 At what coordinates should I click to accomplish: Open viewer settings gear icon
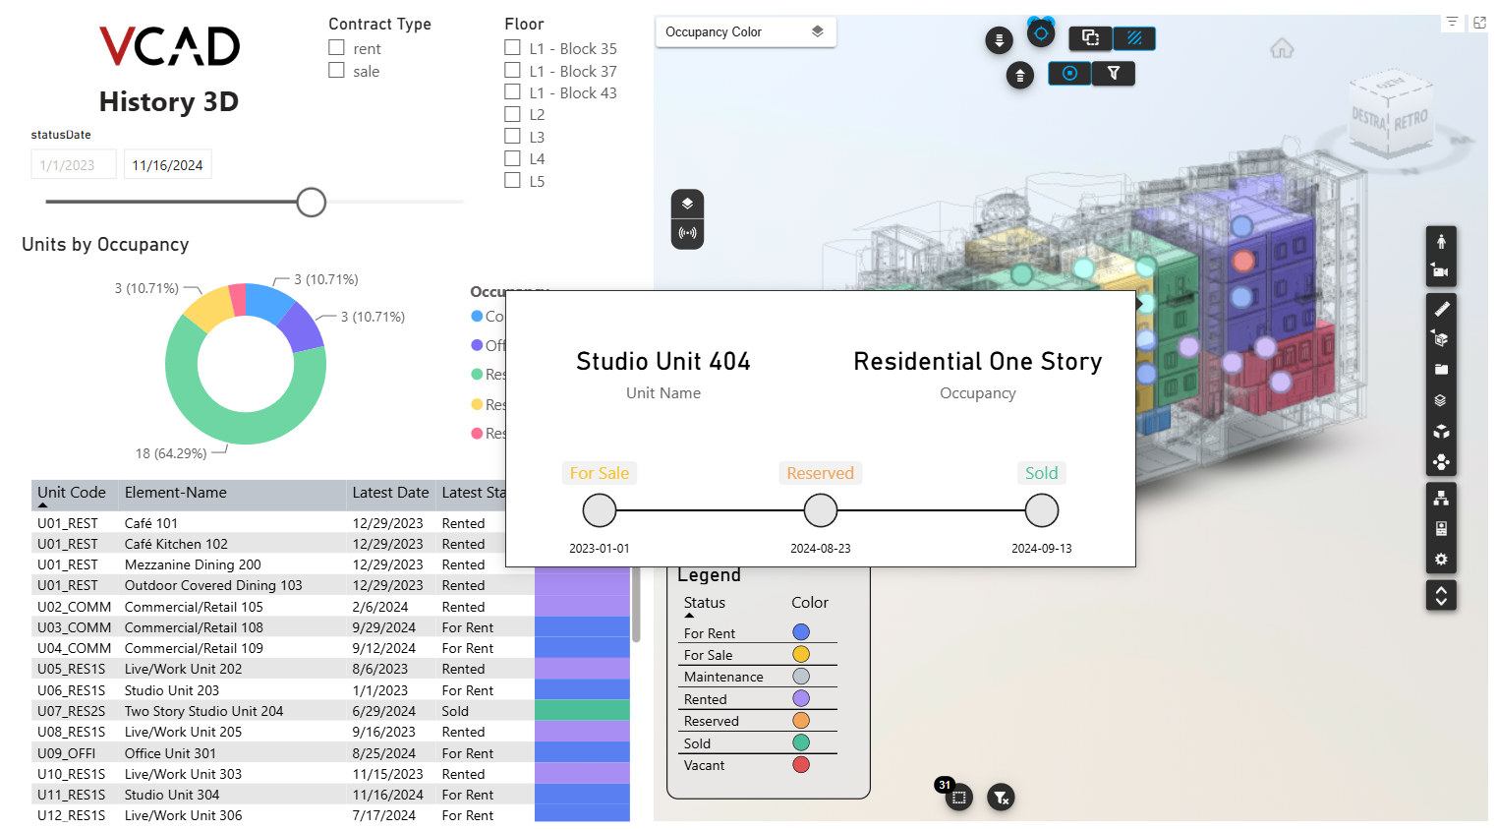(x=1441, y=559)
